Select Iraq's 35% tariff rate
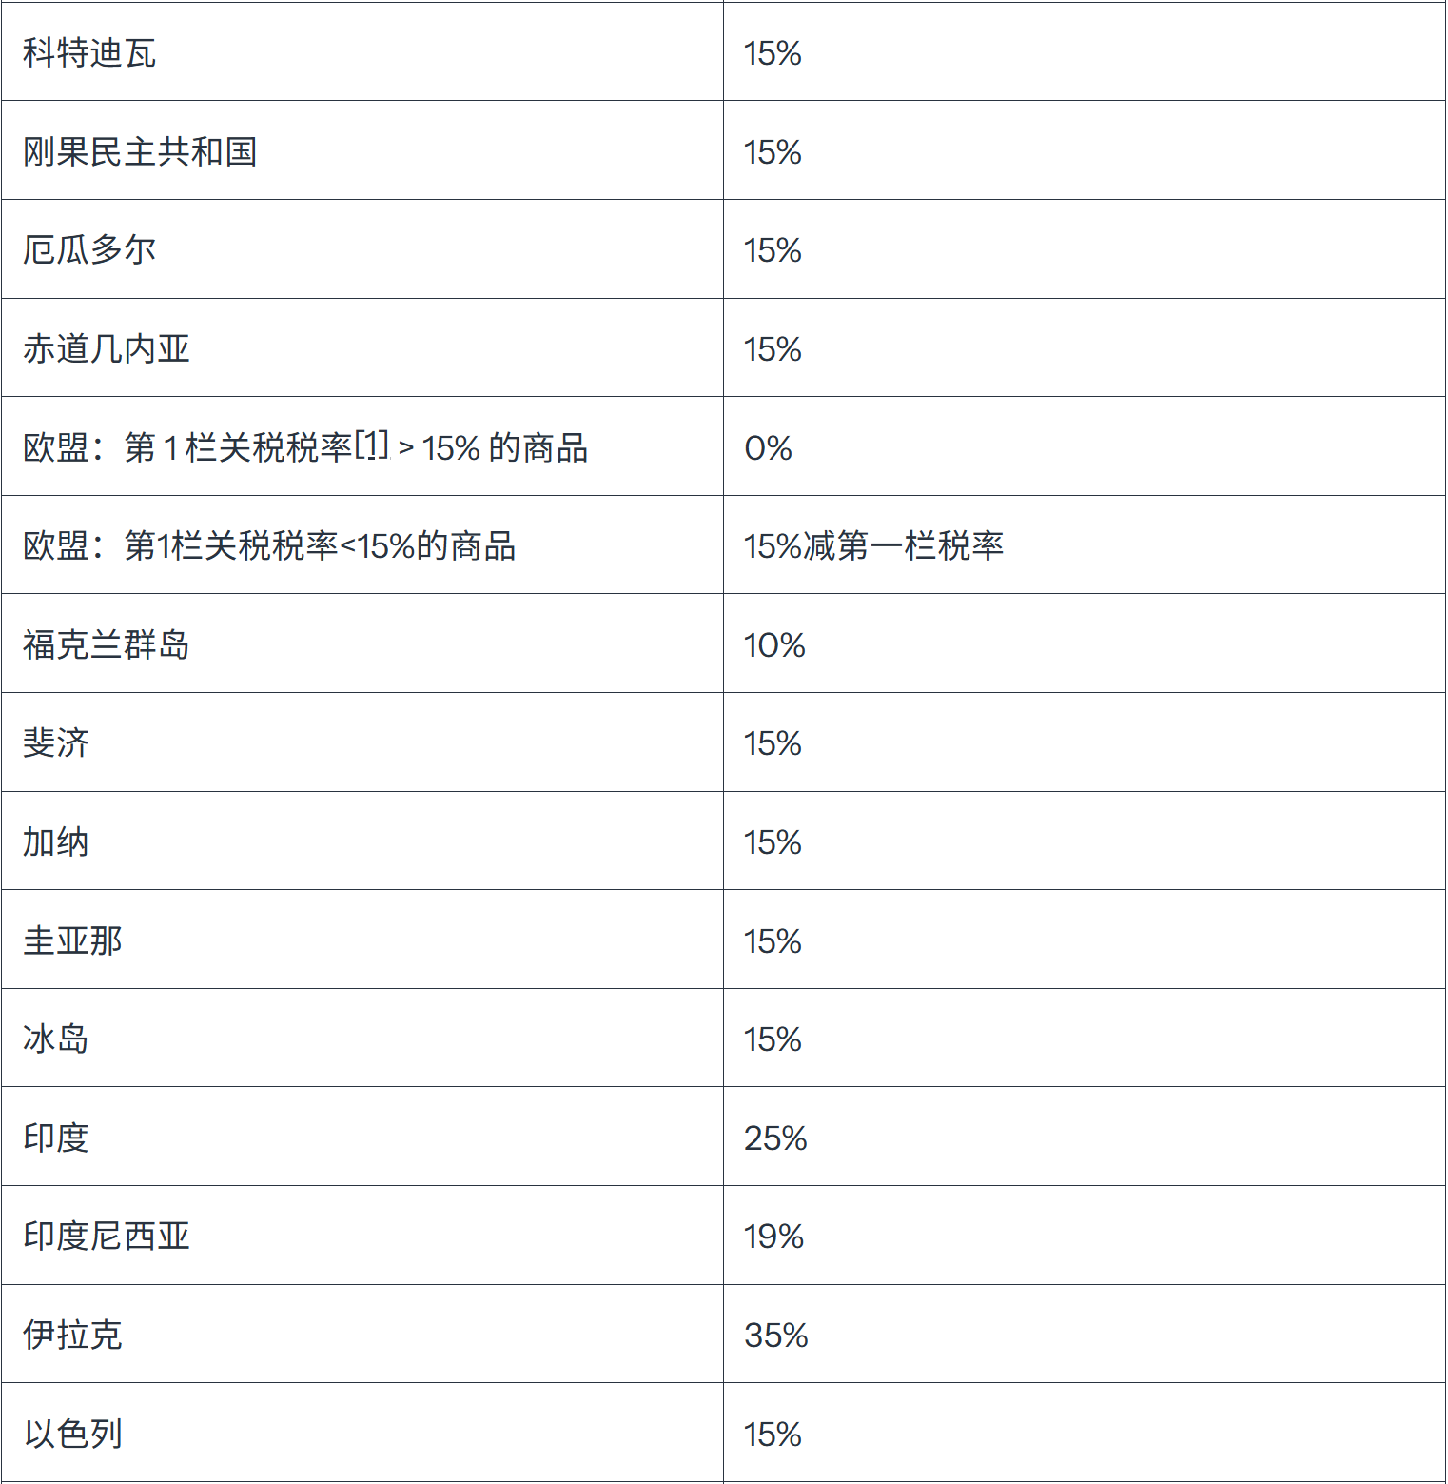 point(776,1336)
